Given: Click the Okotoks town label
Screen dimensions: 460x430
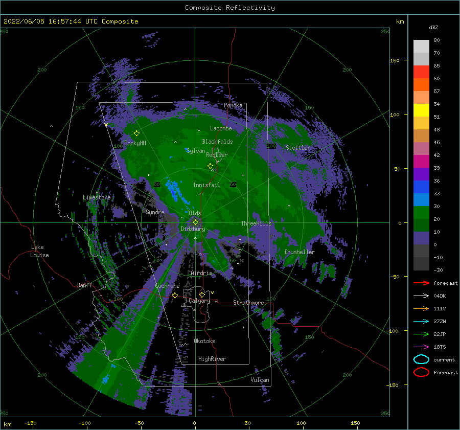Looking at the screenshot, I should 204,341.
